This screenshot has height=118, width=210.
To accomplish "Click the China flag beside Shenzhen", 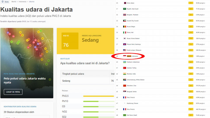I will 125,86.
